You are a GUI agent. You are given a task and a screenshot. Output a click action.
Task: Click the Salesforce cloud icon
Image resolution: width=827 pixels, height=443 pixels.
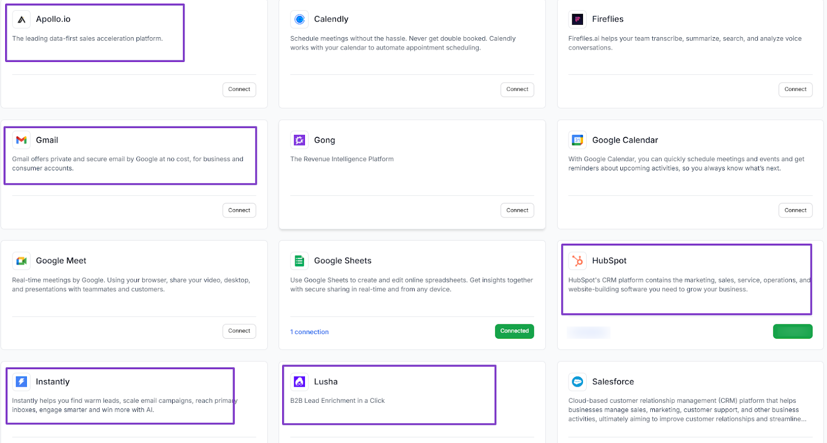click(x=577, y=382)
